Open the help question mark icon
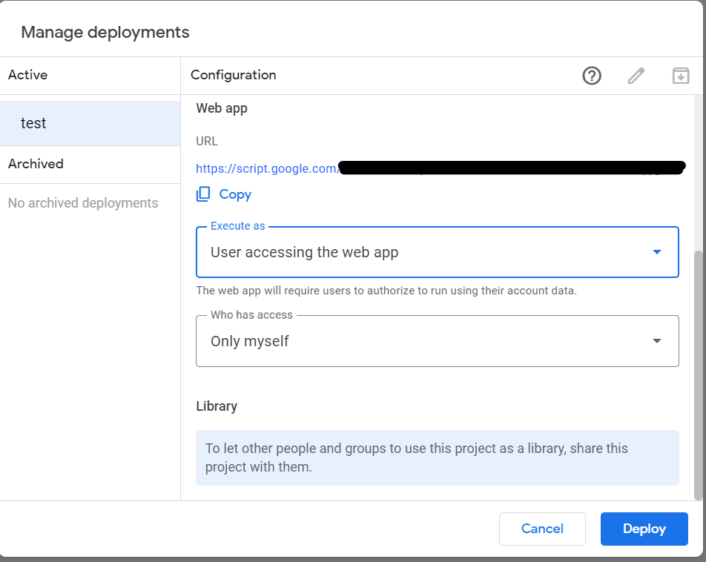706x562 pixels. click(592, 76)
